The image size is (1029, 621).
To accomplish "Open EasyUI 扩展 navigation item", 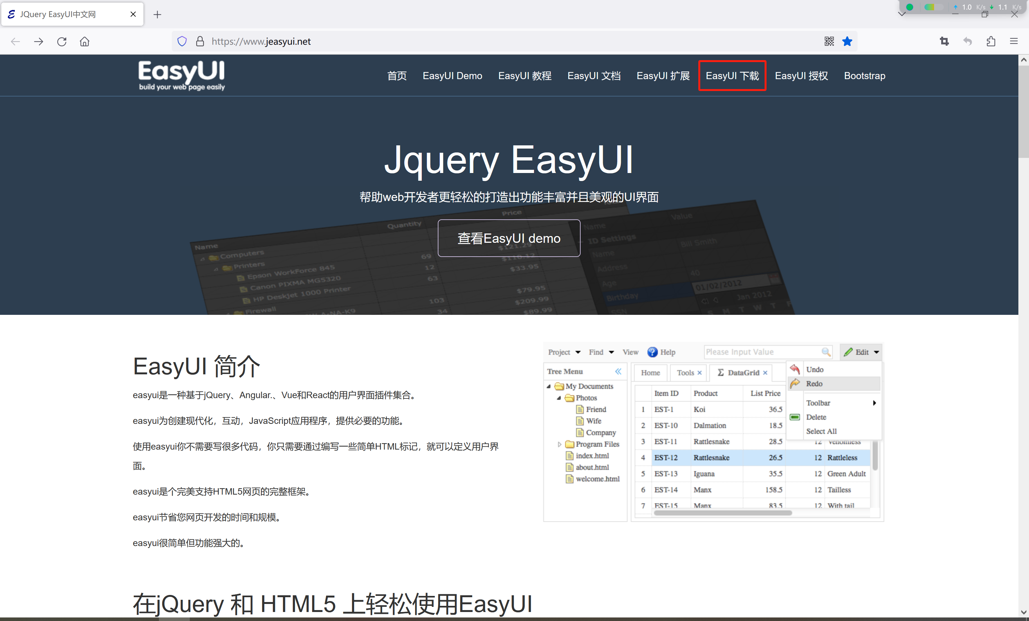I will click(x=663, y=76).
